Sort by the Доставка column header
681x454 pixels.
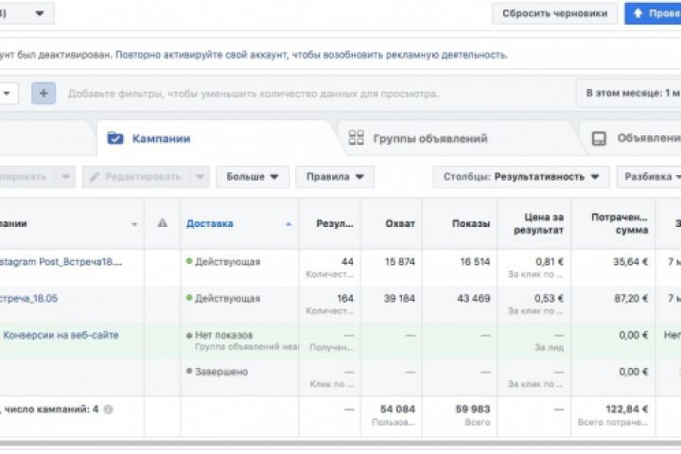pyautogui.click(x=210, y=223)
